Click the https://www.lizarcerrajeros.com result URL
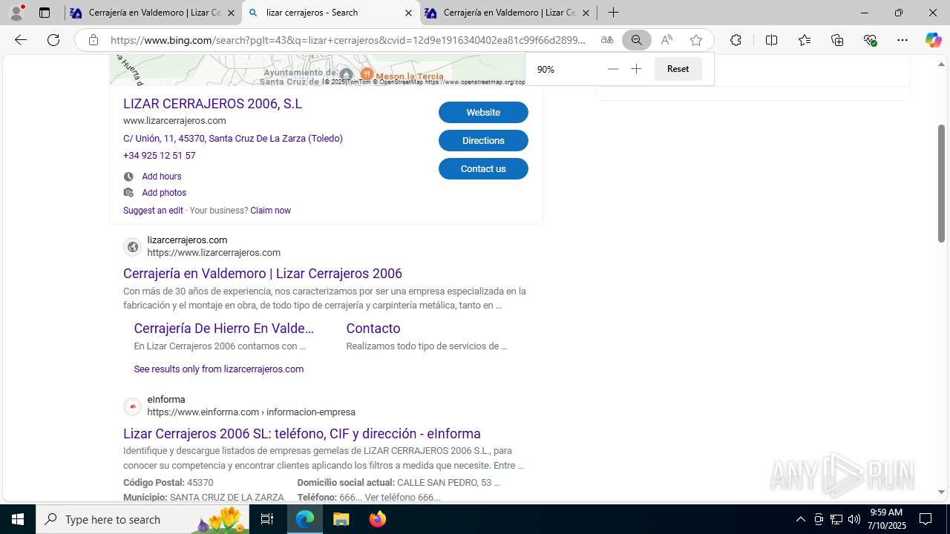 point(214,253)
